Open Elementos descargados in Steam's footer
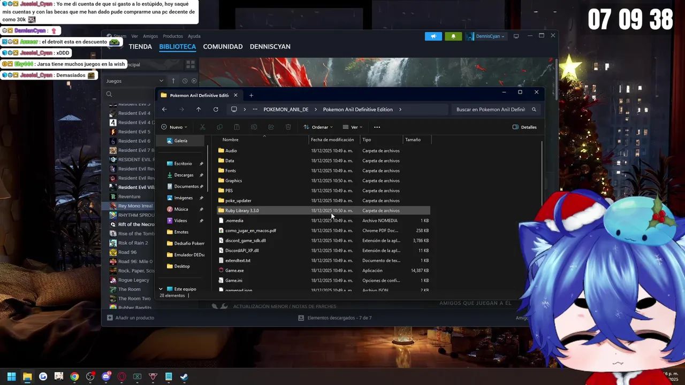This screenshot has width=685, height=385. (335, 318)
